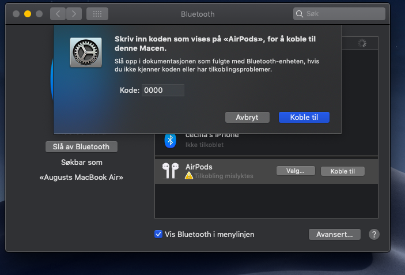Toggle Vis Bluetooth i menylinjen checkbox
The width and height of the screenshot is (405, 275).
click(158, 234)
